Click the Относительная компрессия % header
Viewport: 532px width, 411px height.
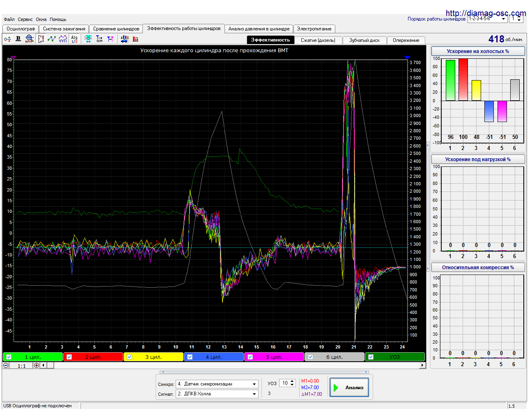478,268
